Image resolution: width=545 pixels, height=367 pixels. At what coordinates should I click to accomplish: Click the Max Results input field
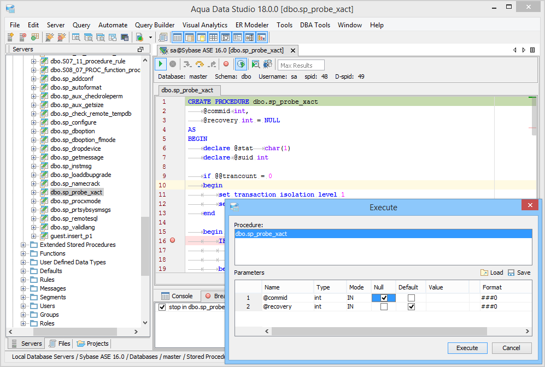coord(300,66)
